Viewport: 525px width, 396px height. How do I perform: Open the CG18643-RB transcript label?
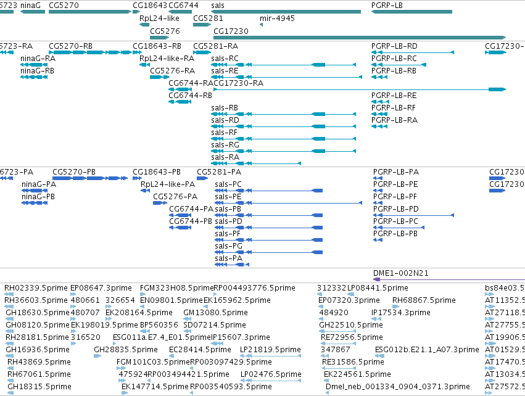click(157, 46)
